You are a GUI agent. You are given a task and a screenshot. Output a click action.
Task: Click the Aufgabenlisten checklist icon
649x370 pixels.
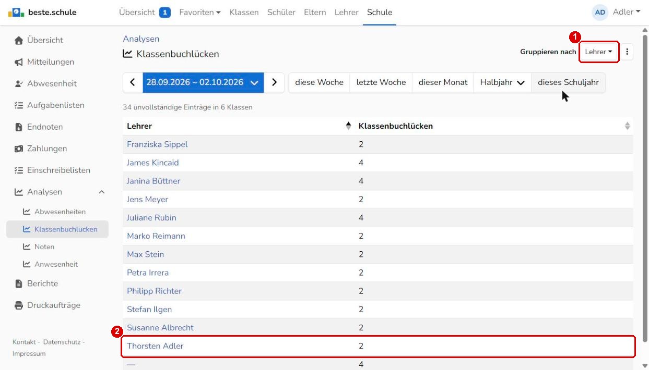19,105
